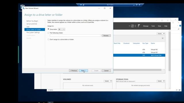Click the search magnifier in Explorer window
The height and width of the screenshot is (103, 184).
tap(179, 29)
